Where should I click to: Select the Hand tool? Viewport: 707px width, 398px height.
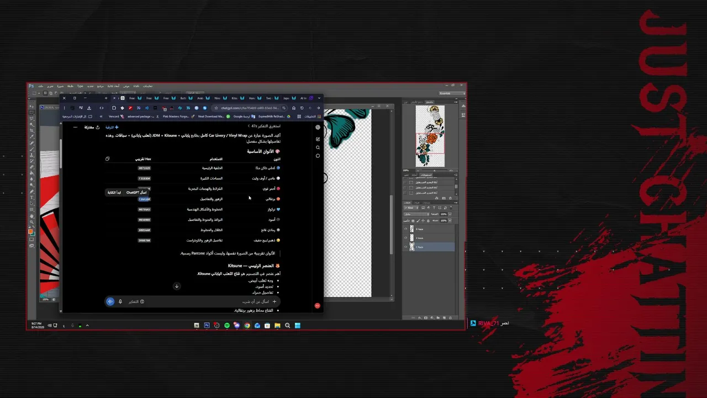pos(32,216)
